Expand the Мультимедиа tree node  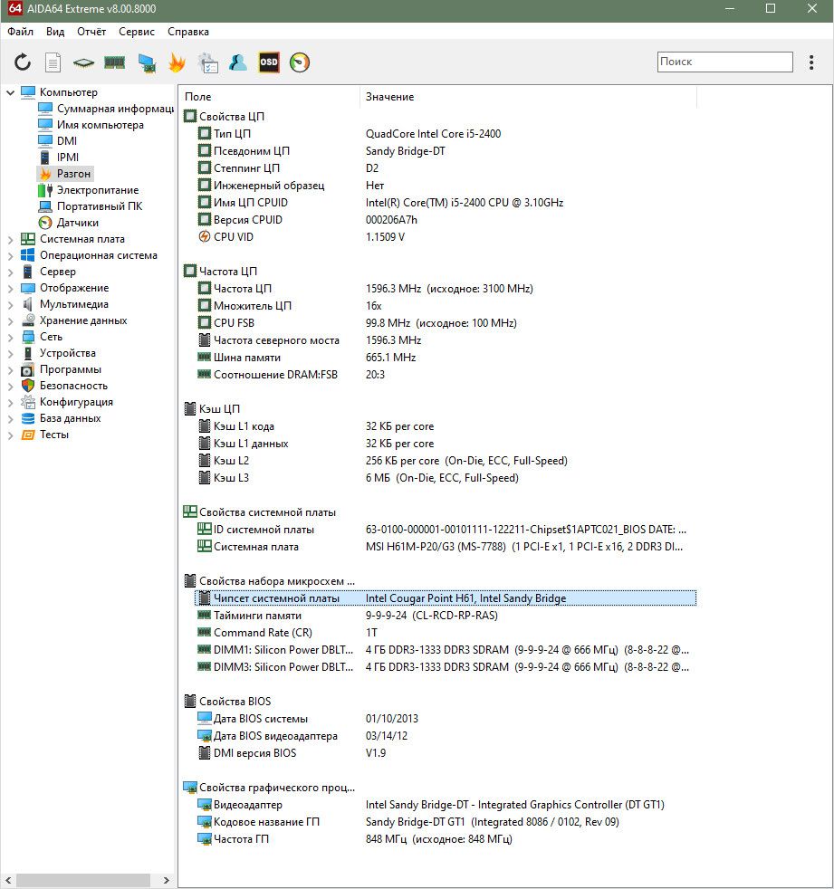[x=10, y=305]
